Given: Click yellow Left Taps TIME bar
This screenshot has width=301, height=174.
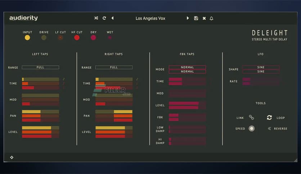Looking at the screenshot, I should [x=40, y=79].
